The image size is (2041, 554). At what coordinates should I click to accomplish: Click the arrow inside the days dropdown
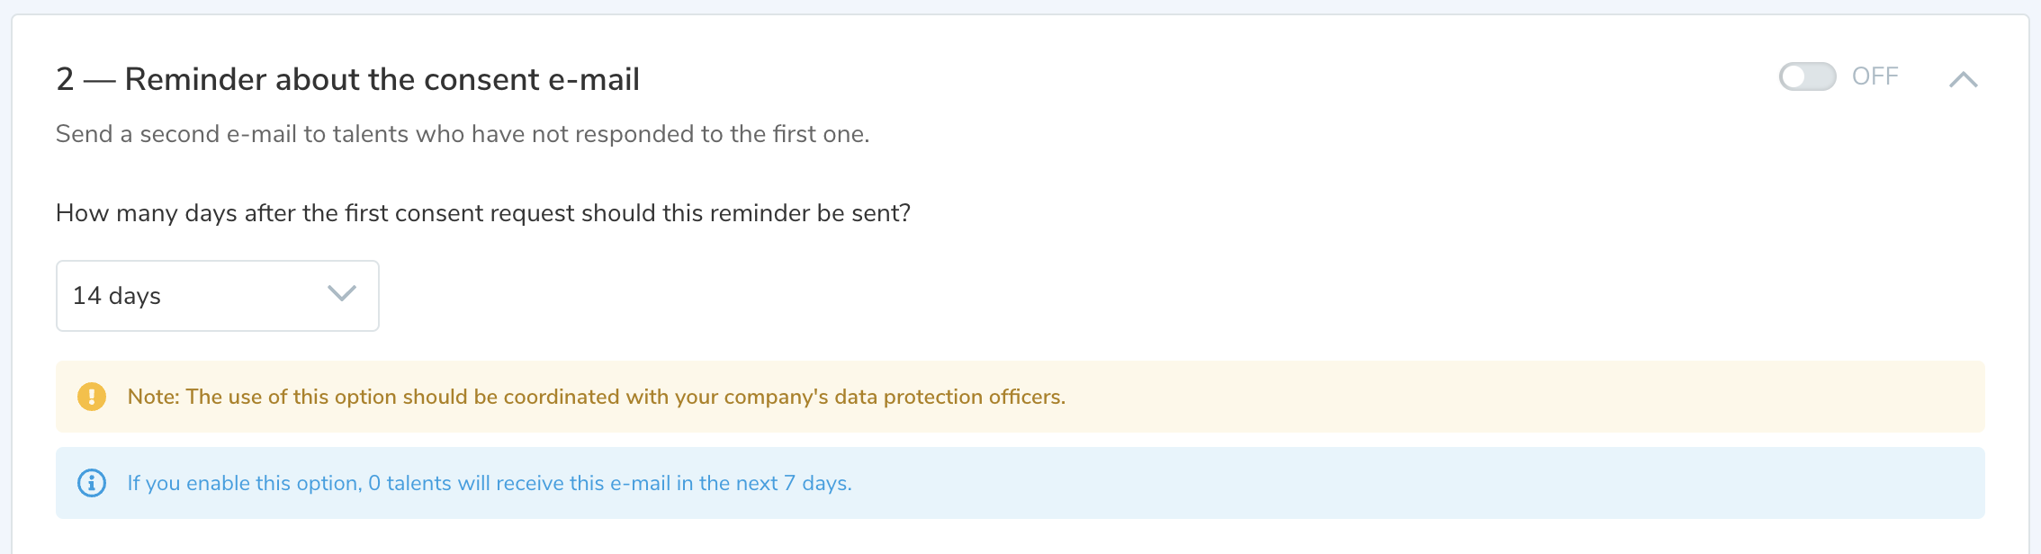342,294
